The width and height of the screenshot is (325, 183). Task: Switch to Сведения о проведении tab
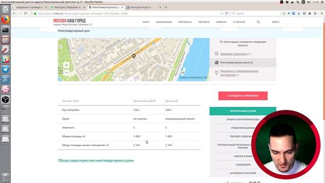(x=29, y=7)
